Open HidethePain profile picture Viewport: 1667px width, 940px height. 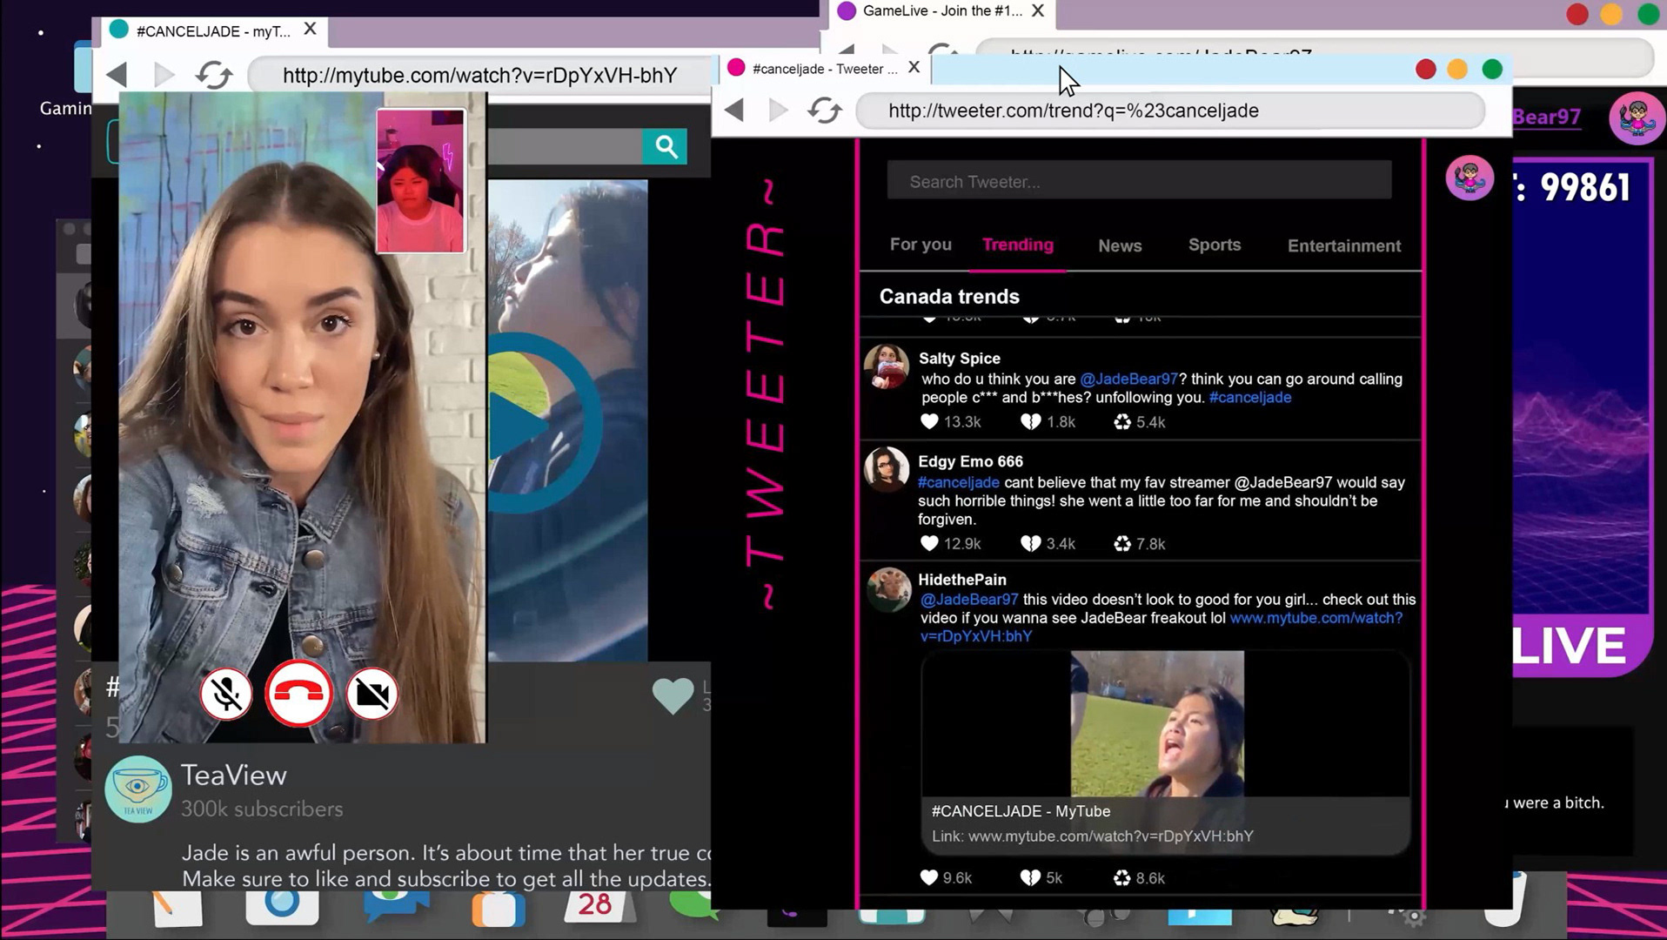888,589
